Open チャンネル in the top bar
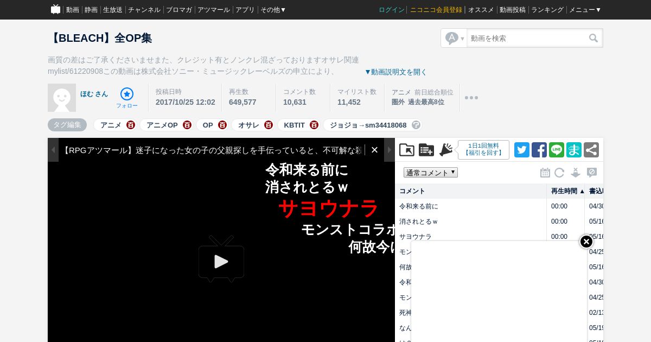651x342 pixels. (x=144, y=10)
